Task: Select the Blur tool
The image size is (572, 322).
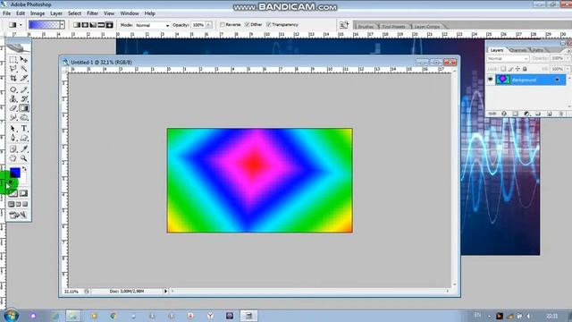Action: pyautogui.click(x=13, y=117)
